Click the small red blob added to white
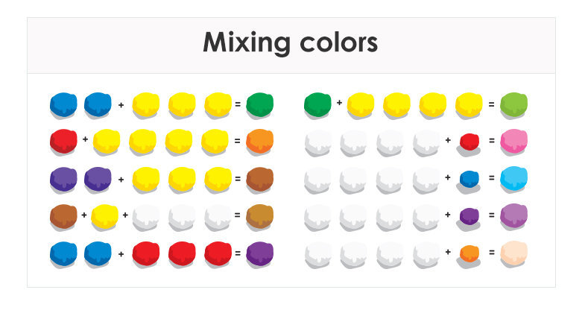This screenshot has width=585, height=316. [469, 141]
